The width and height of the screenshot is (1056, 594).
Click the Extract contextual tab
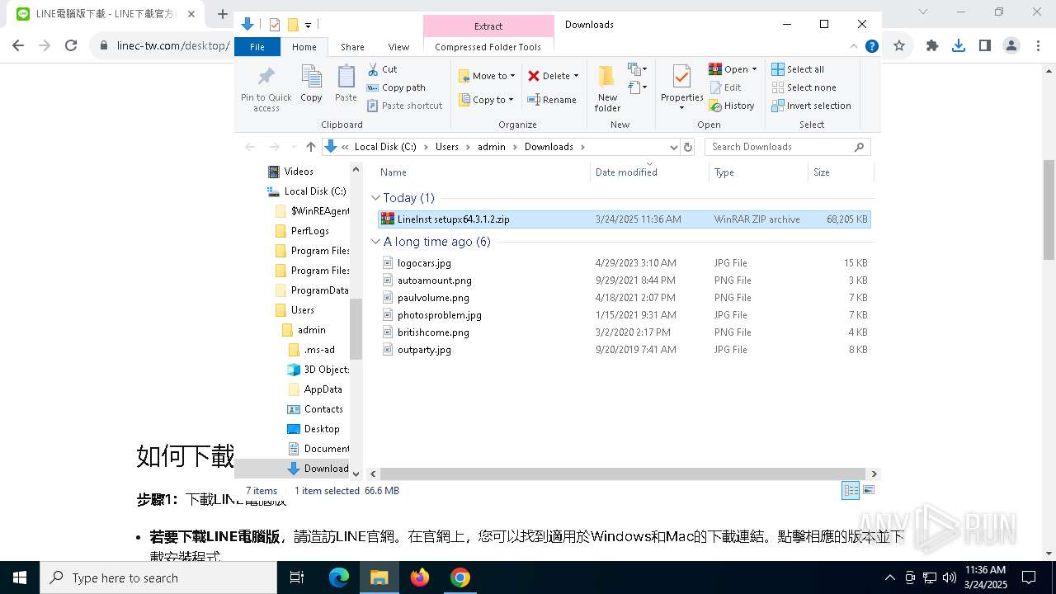[x=488, y=26]
